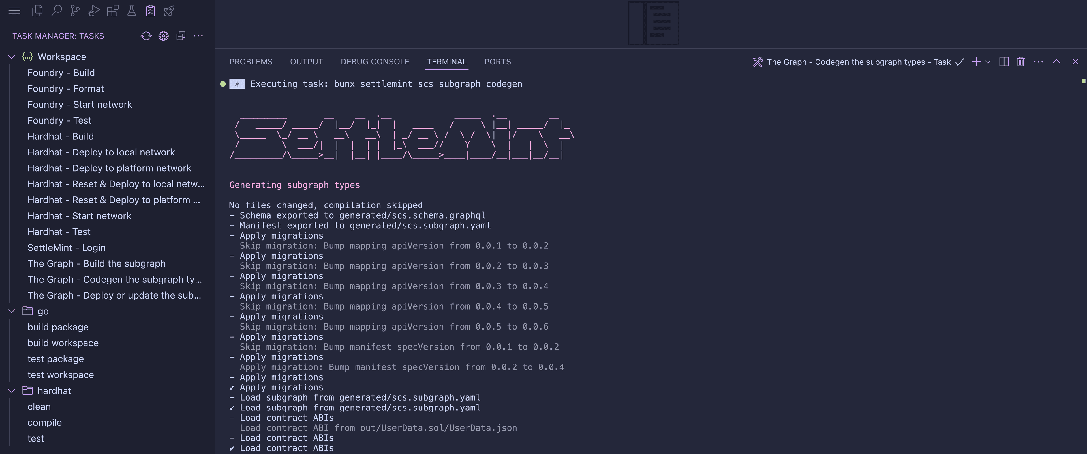Run Hardhat - Reset & Deploy to local network

(116, 184)
